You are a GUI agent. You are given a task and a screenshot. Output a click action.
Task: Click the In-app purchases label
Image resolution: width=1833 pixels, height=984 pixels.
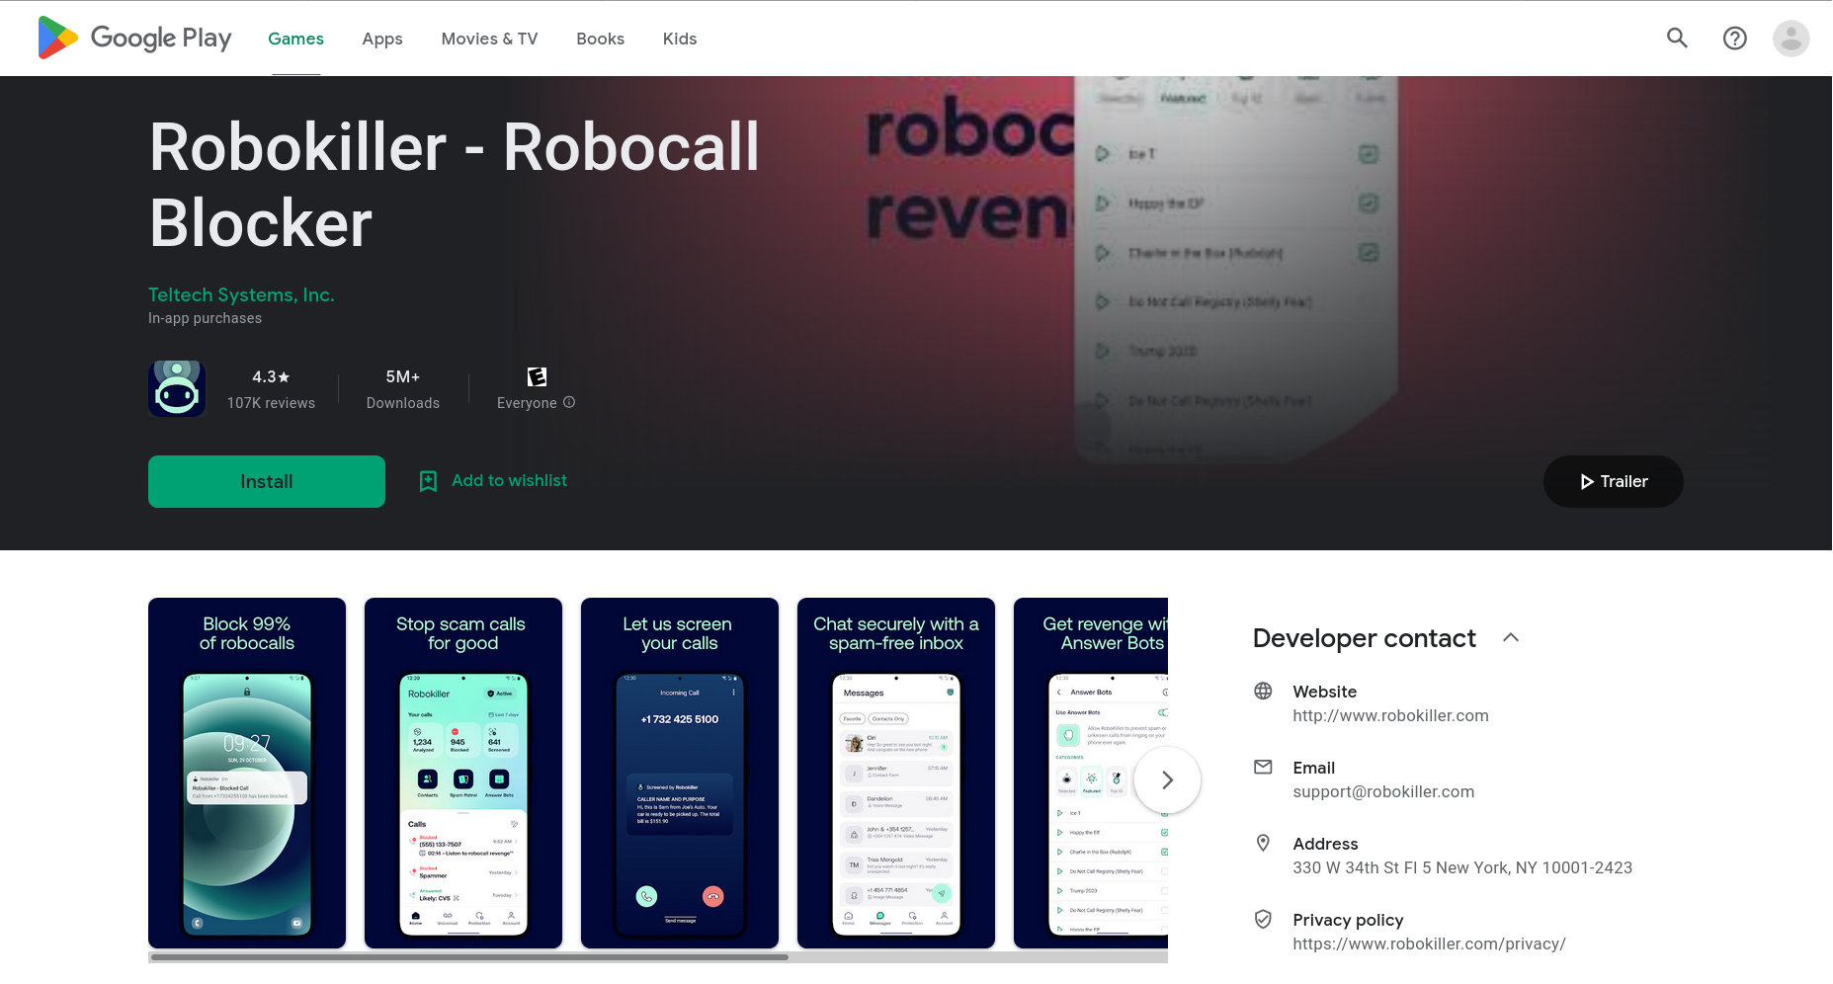click(205, 318)
